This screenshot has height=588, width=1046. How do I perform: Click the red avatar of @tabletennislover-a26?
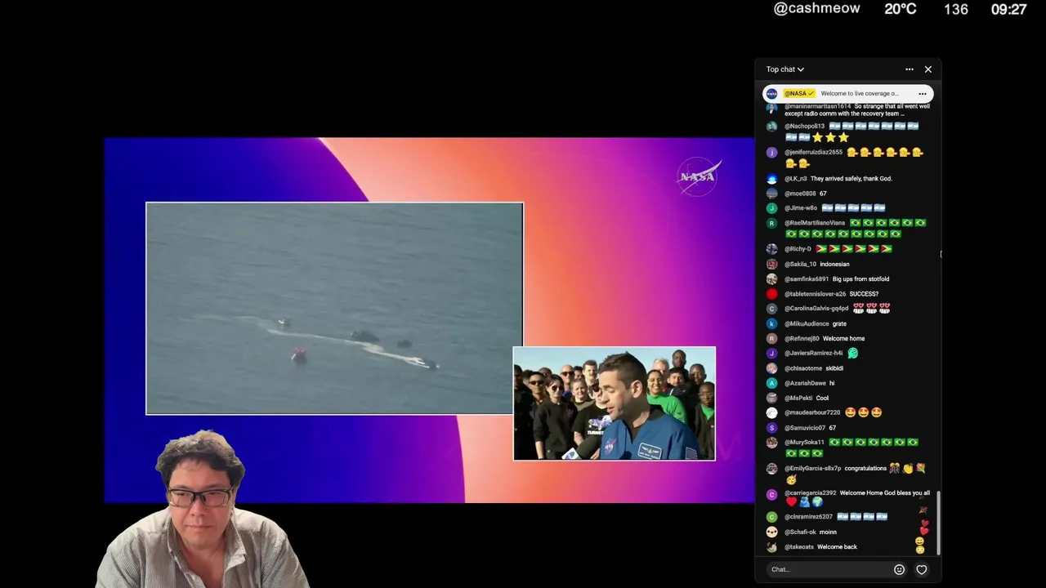click(771, 294)
